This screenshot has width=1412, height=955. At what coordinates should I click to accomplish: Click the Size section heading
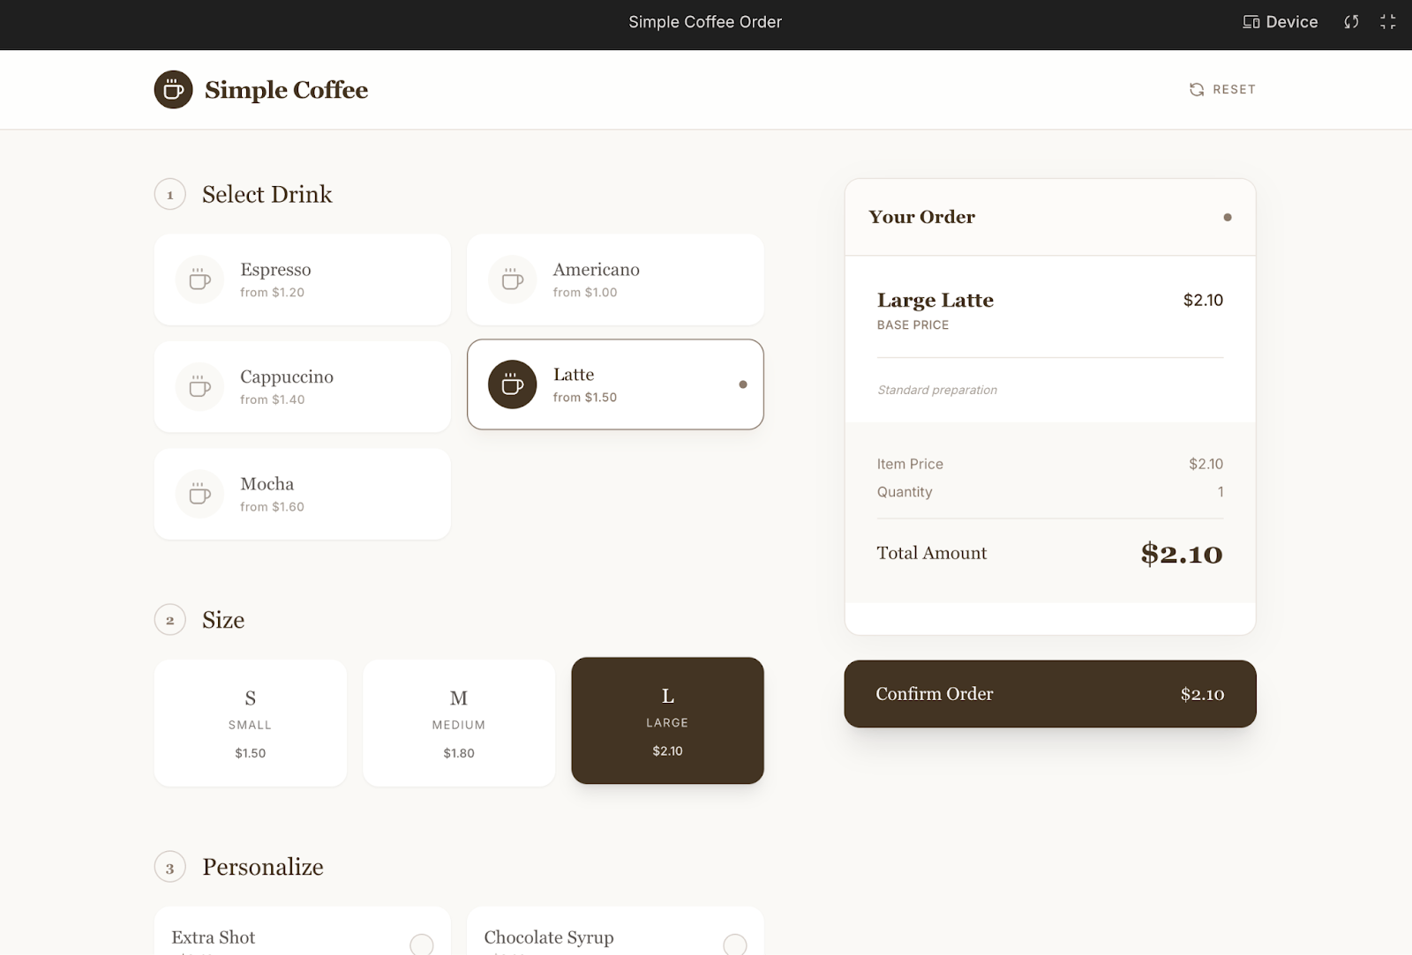(223, 620)
